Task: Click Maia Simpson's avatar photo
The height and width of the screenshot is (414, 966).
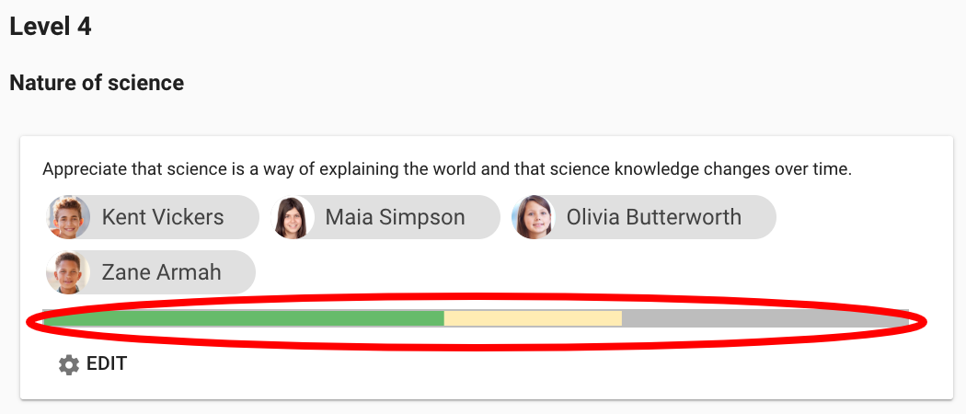Action: (292, 217)
